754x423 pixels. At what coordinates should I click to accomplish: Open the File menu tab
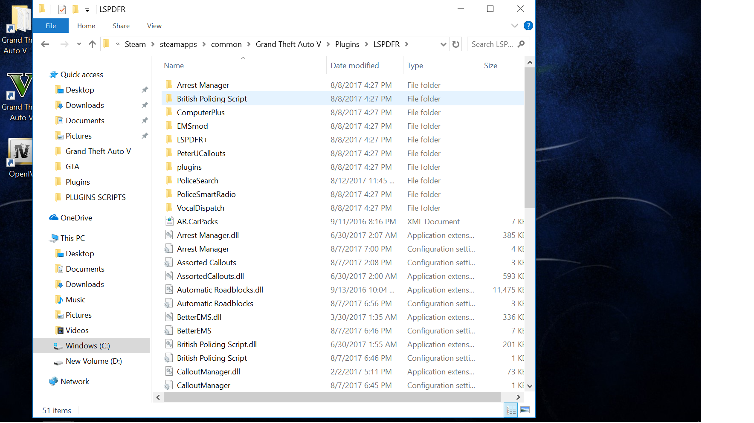[51, 26]
